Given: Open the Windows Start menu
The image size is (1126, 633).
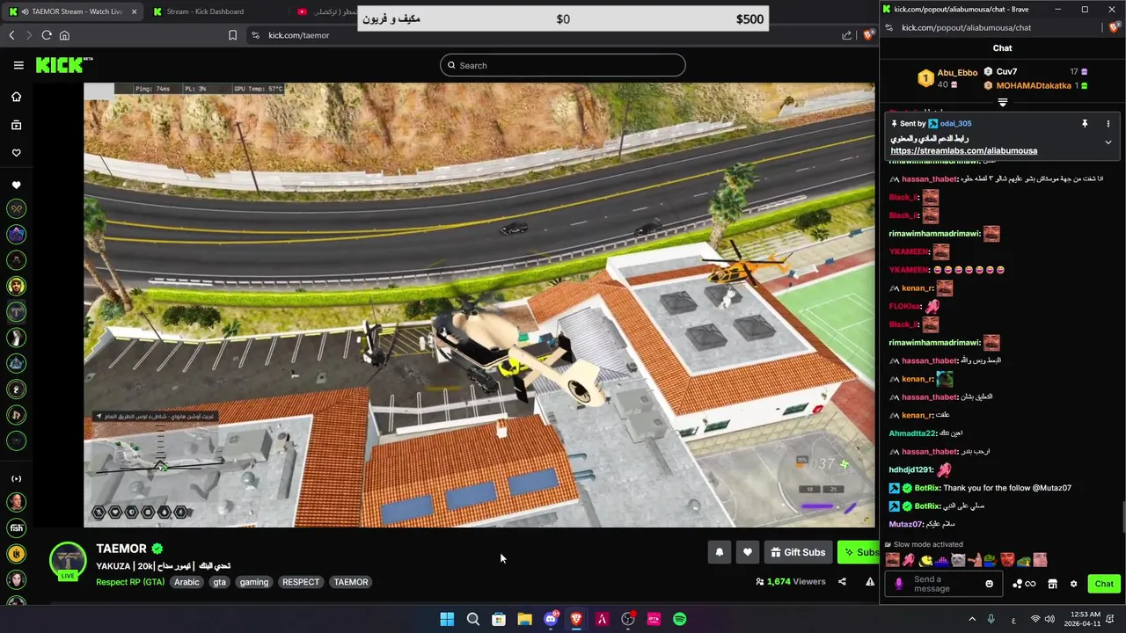Looking at the screenshot, I should (x=447, y=619).
